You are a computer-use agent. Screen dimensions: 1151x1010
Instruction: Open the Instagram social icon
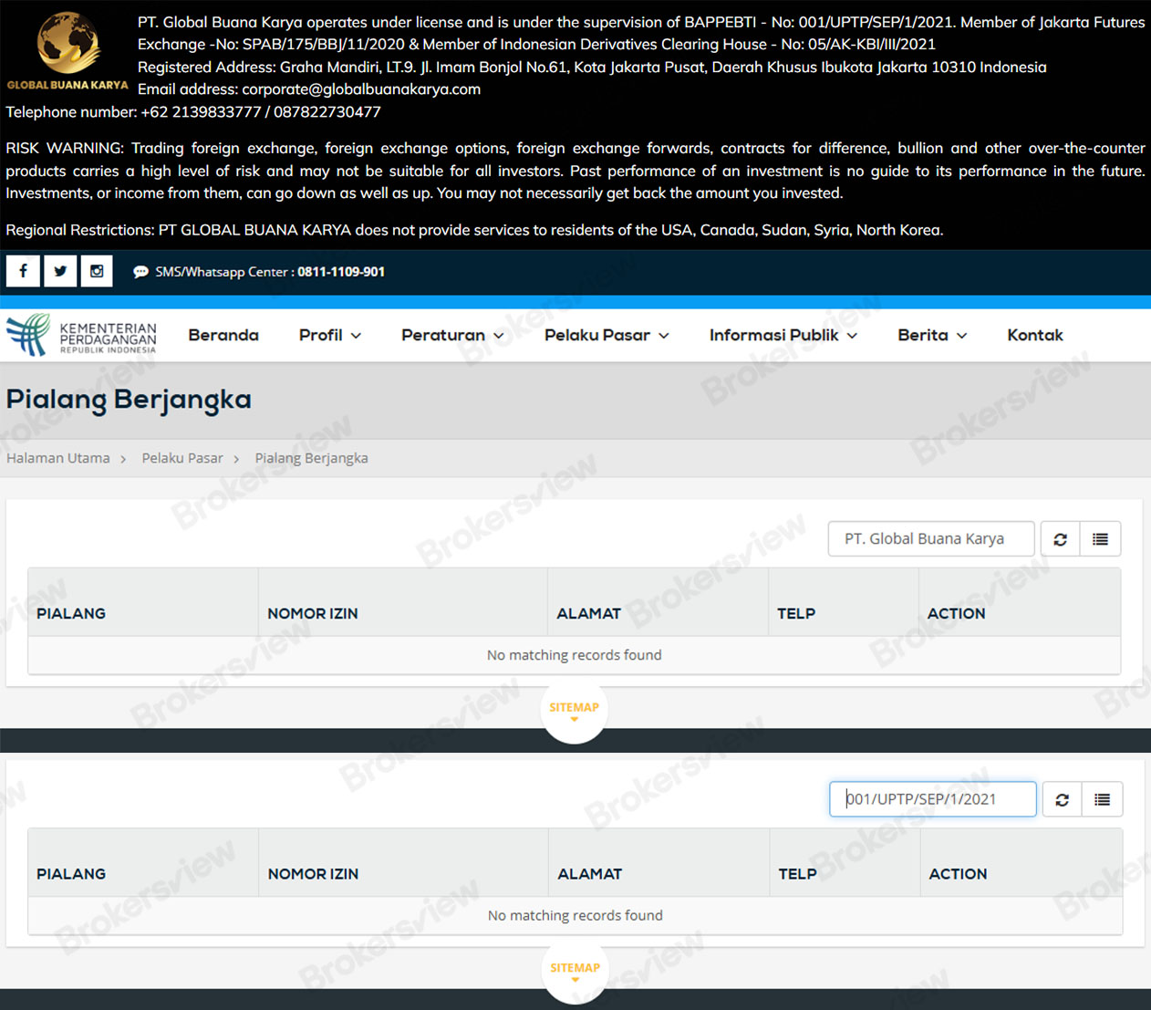pos(97,271)
